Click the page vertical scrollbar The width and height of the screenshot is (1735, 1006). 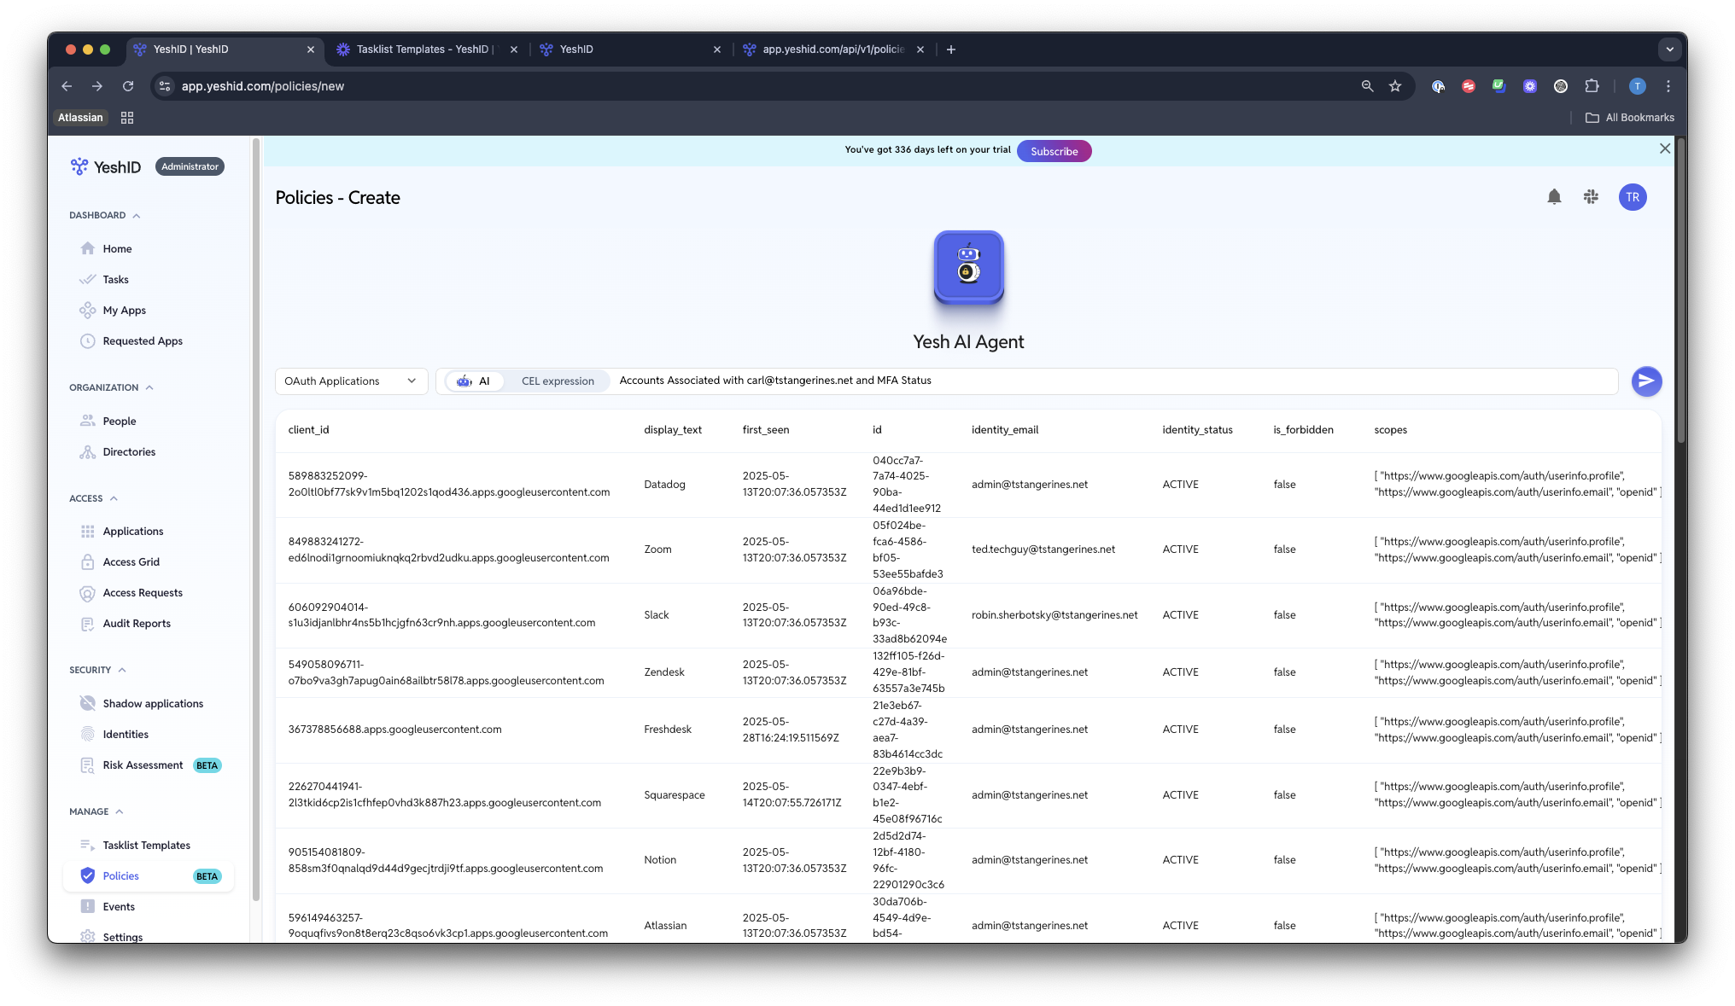coord(1680,290)
